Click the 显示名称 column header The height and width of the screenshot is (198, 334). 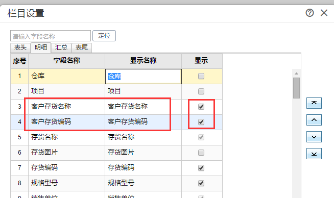click(x=144, y=61)
